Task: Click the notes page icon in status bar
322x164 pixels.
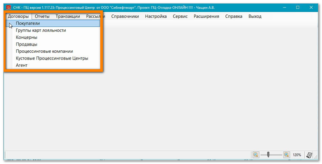Action: point(309,155)
